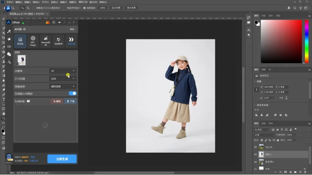Screen dimensions: 312x175
Task: Open the Banana image function
Action: tap(46, 41)
